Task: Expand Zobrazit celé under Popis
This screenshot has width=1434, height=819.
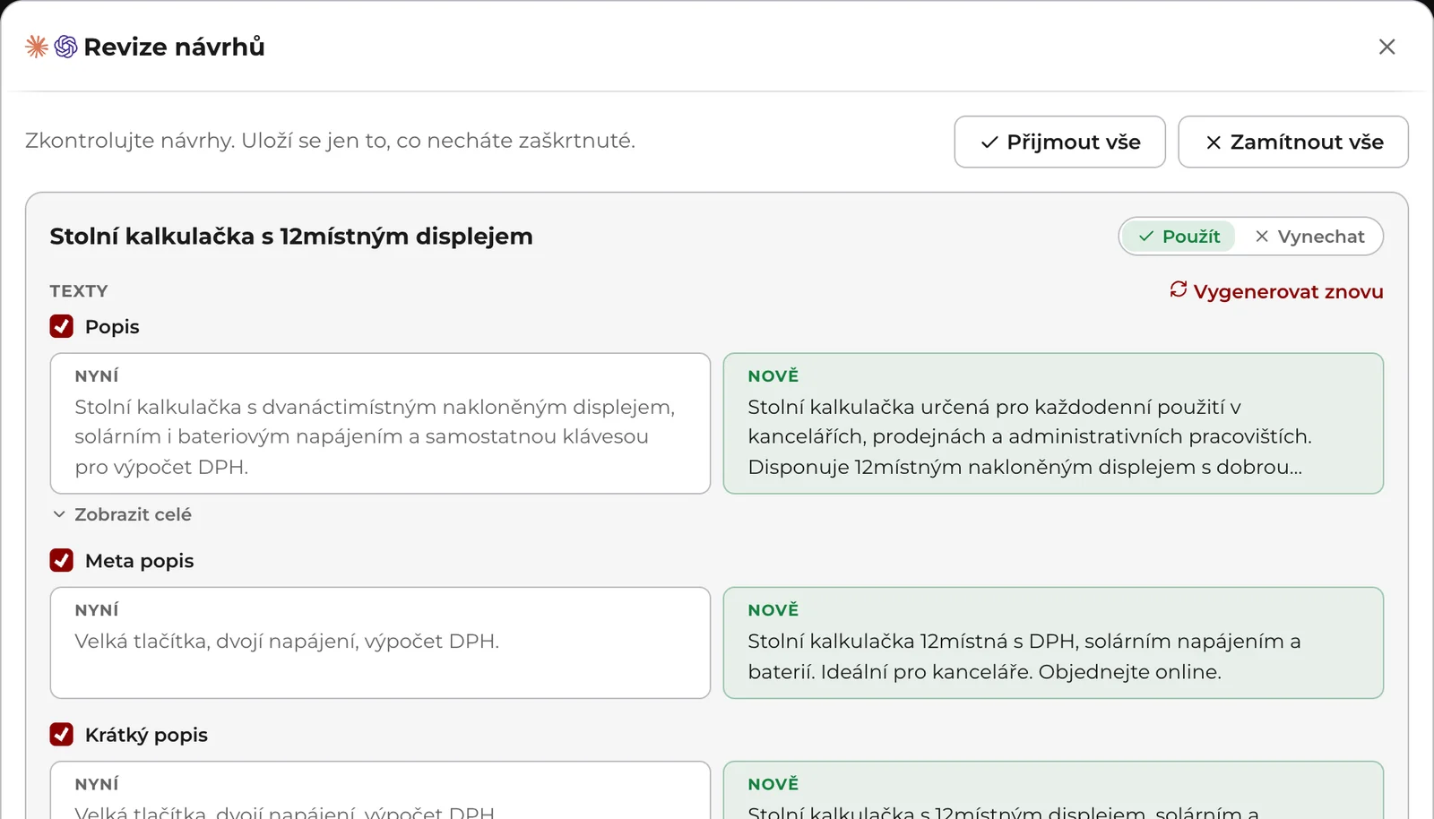Action: click(x=122, y=514)
